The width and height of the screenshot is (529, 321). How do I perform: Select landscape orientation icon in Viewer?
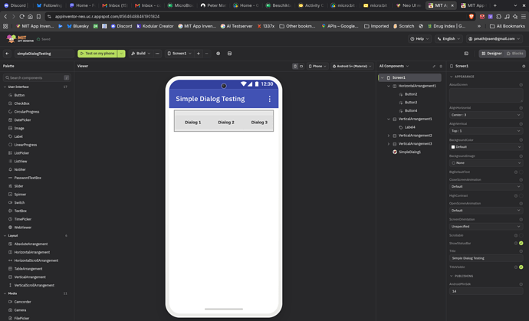coord(301,66)
